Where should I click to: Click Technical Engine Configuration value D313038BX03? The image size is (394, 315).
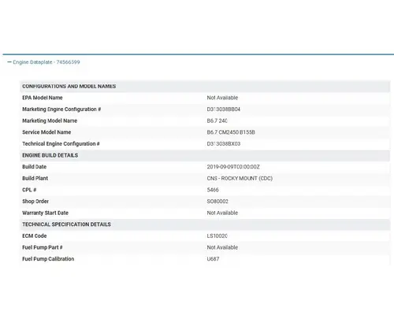coord(224,144)
